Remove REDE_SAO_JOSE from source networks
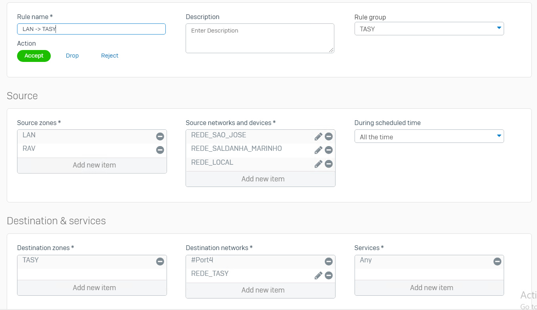 click(328, 137)
